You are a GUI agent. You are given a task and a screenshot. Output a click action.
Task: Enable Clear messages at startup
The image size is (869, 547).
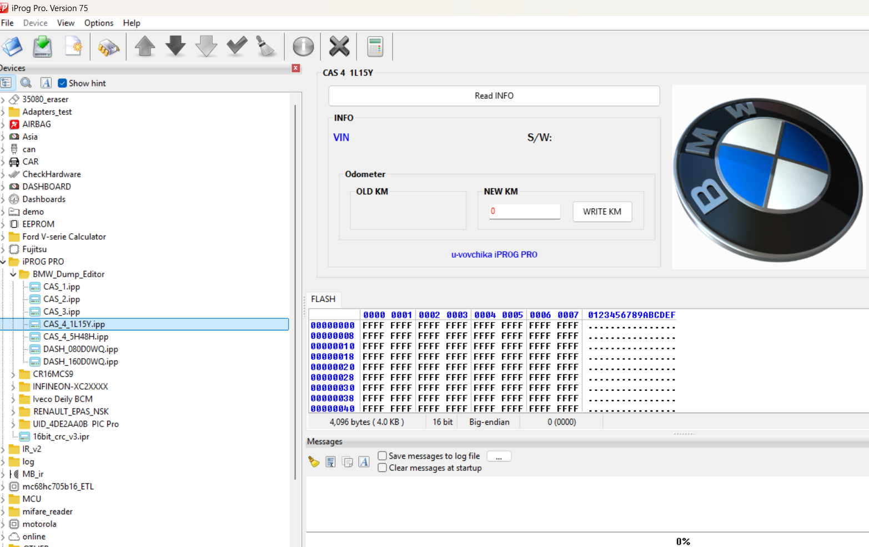click(383, 468)
